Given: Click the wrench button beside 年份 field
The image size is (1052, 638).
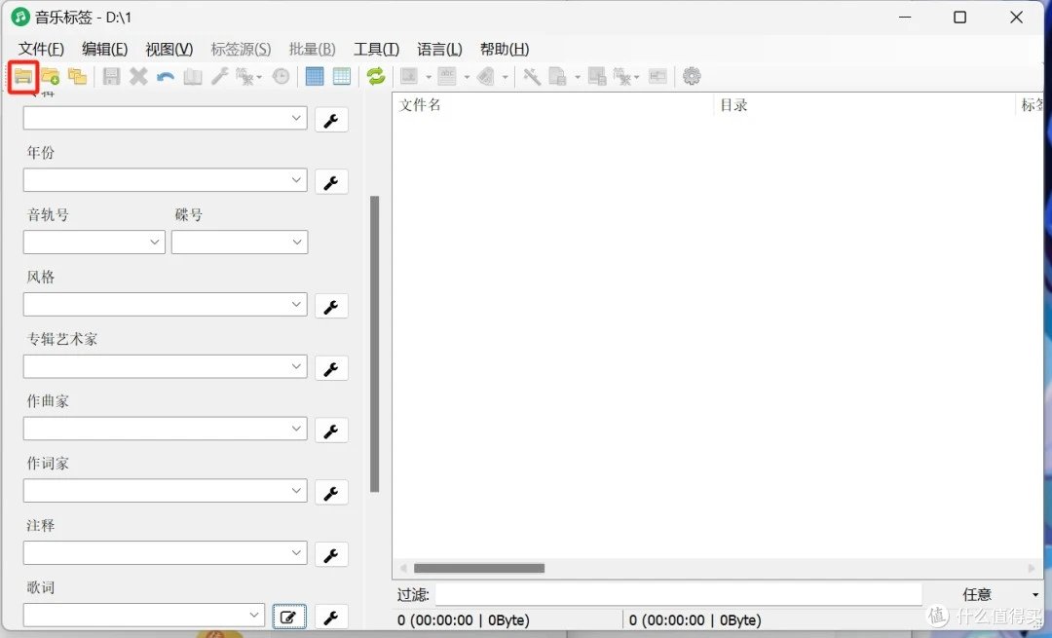Looking at the screenshot, I should [331, 182].
